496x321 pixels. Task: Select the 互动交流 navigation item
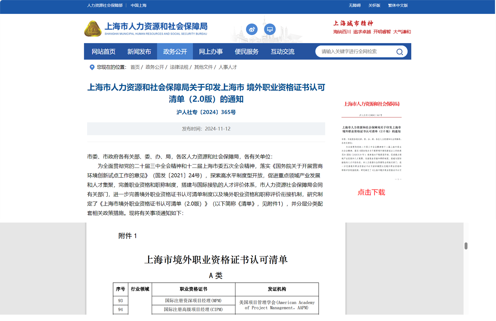tap(282, 52)
